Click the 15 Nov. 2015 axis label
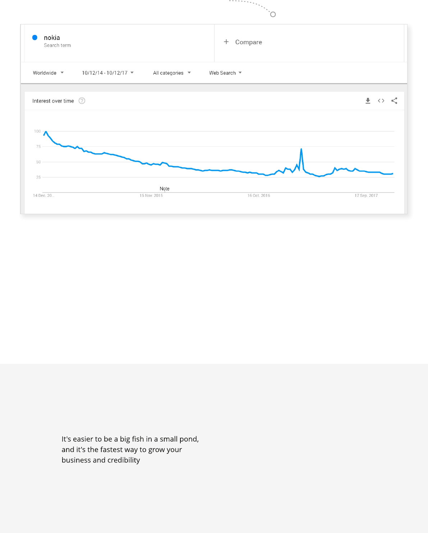The height and width of the screenshot is (533, 428). click(151, 196)
